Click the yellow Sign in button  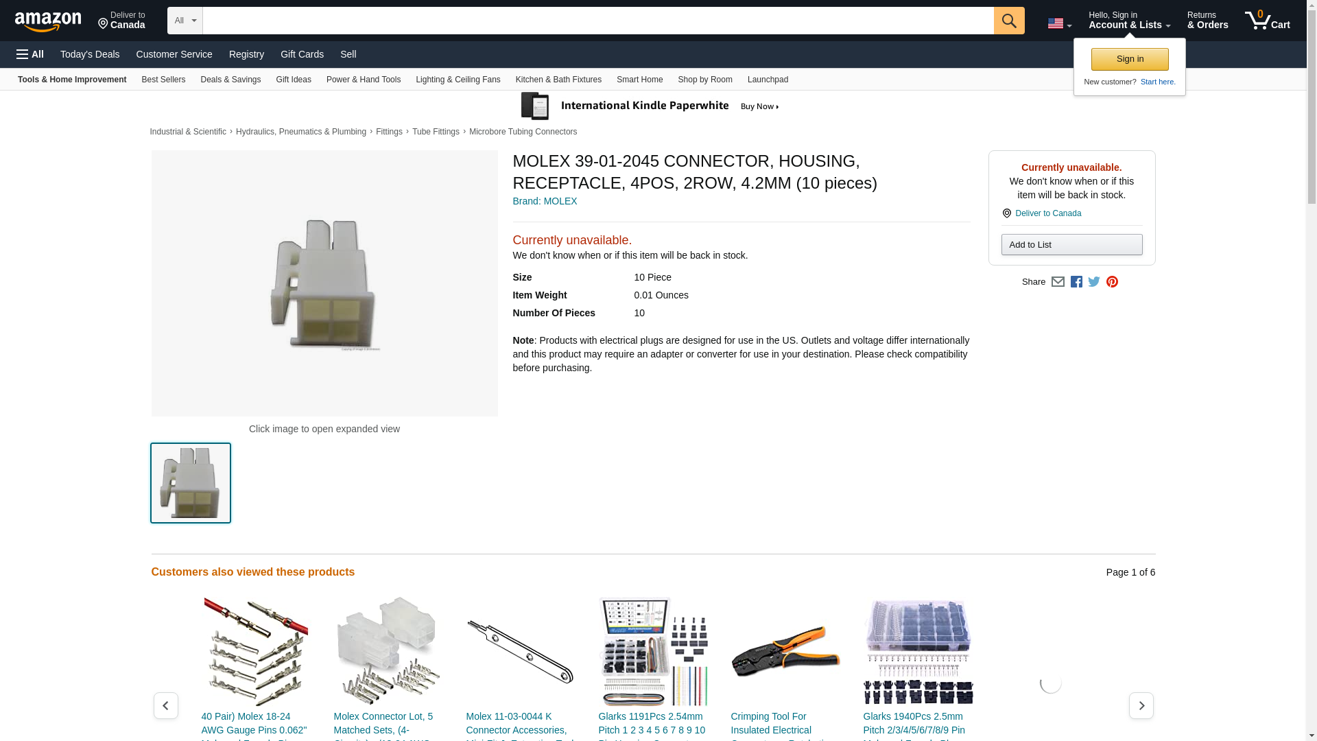(x=1130, y=59)
